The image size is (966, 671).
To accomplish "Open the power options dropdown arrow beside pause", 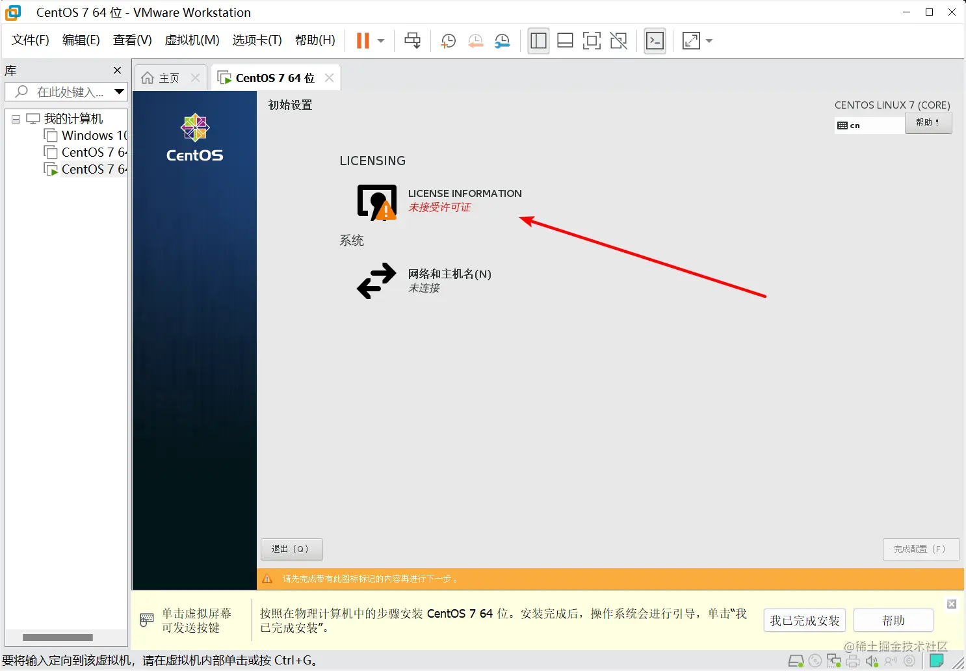I will point(381,41).
